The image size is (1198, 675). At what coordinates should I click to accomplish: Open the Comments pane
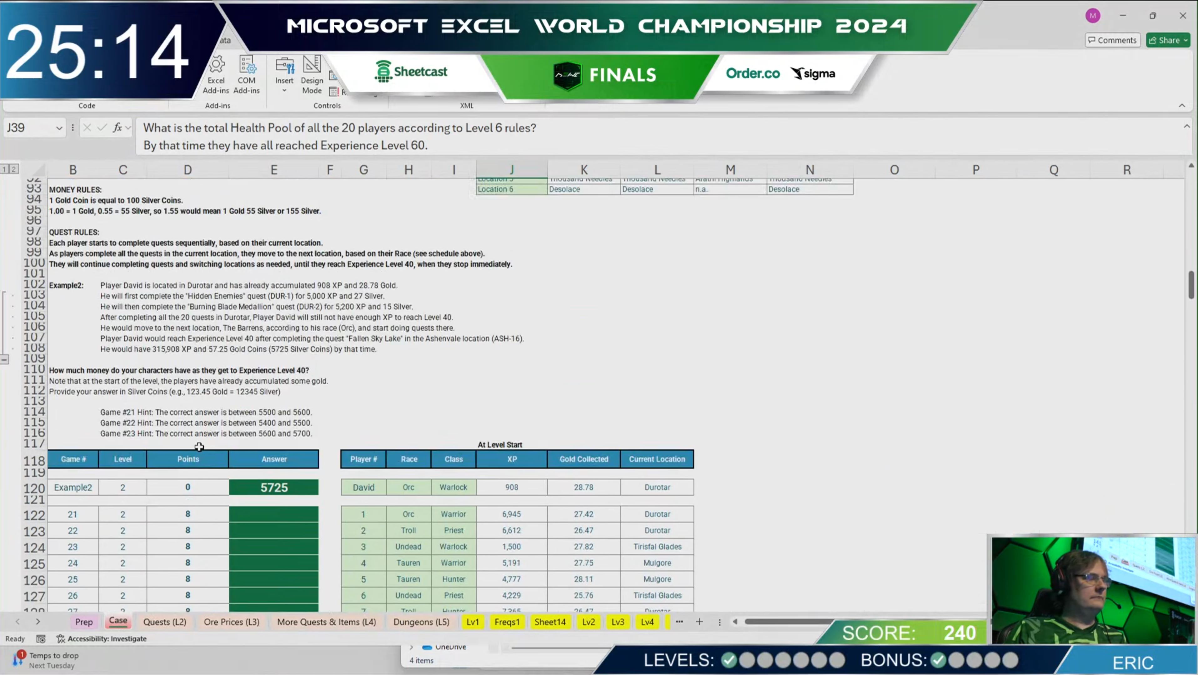coord(1112,40)
